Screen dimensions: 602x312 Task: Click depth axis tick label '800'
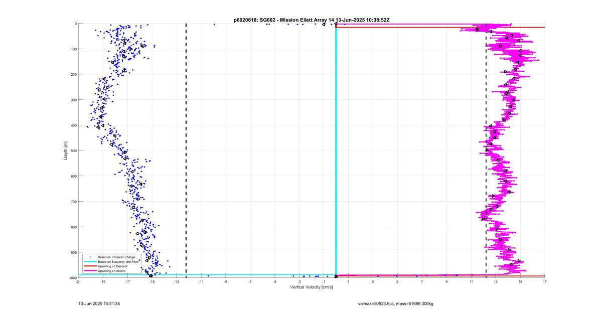tap(73, 227)
